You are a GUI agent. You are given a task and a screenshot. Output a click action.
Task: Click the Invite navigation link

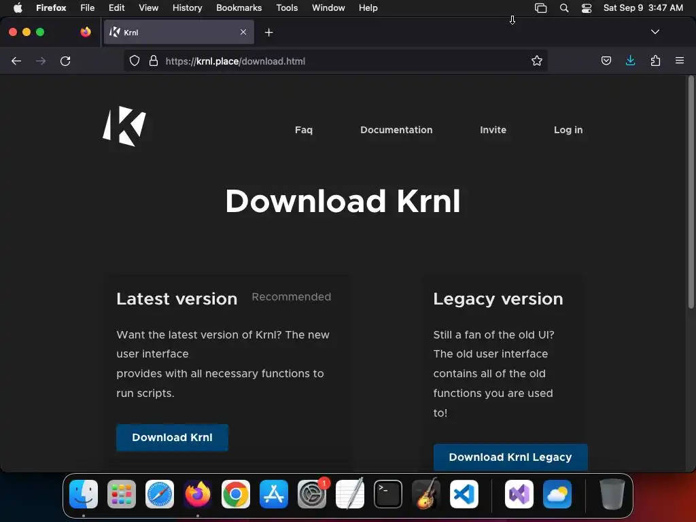coord(493,130)
